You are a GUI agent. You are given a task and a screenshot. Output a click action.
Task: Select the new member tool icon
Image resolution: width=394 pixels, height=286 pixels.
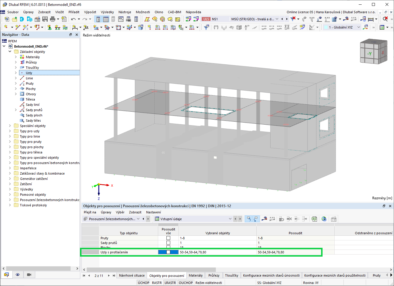[x=26, y=27]
